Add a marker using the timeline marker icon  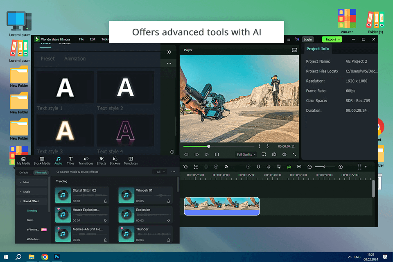point(258,167)
